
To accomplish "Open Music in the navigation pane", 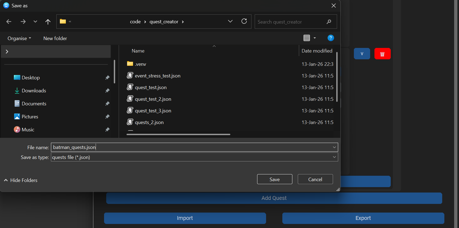I will (28, 130).
